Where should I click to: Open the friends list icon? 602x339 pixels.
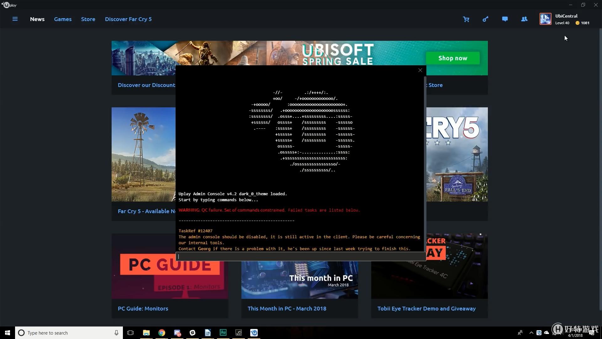pos(524,19)
